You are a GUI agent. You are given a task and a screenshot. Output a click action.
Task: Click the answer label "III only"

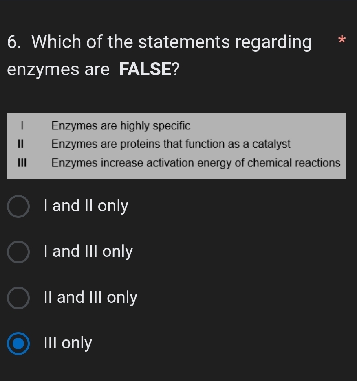[x=67, y=342]
